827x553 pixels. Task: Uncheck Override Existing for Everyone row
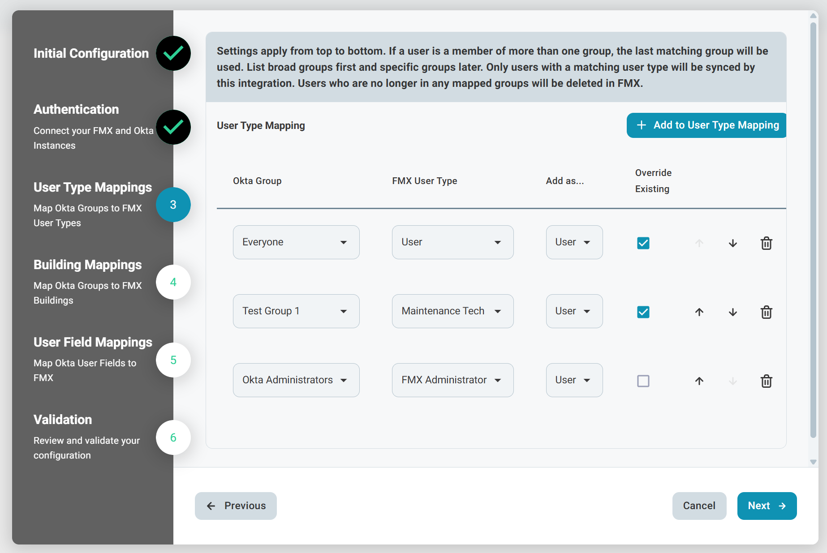pos(643,243)
